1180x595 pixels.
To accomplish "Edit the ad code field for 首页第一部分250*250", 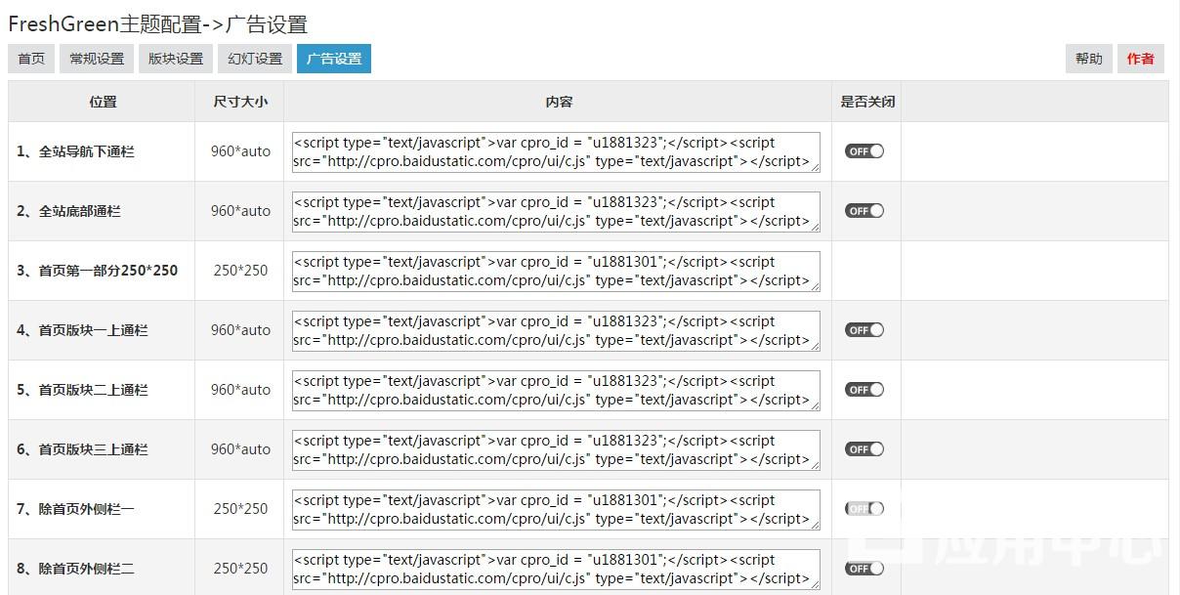I will (x=556, y=272).
